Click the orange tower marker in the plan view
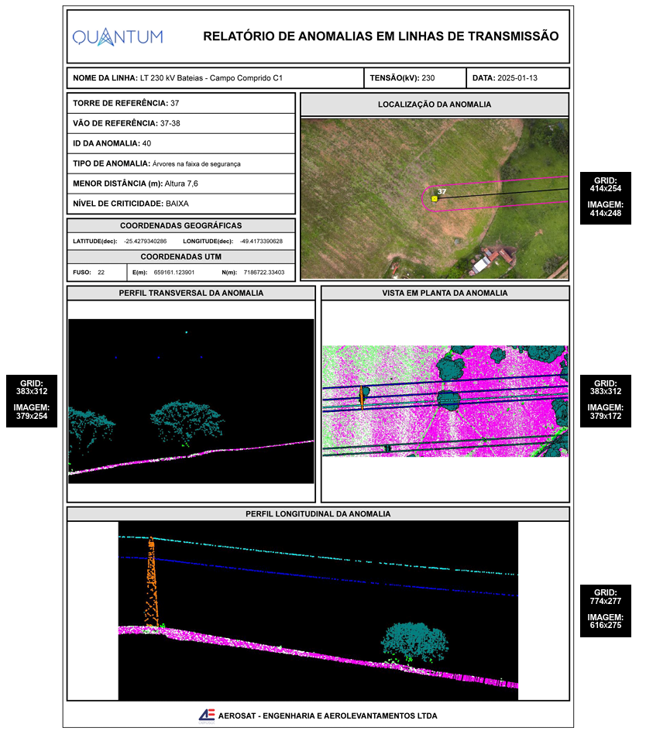 (362, 397)
